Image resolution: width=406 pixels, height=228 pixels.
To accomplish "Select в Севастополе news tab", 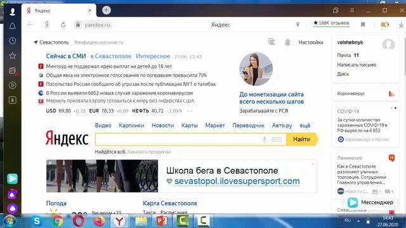I will coord(111,56).
